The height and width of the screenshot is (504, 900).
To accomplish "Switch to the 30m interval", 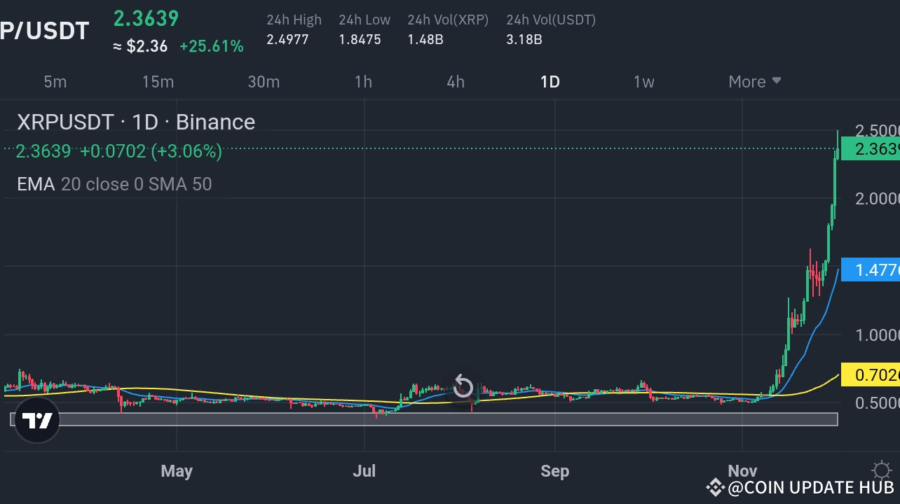I will coord(264,81).
